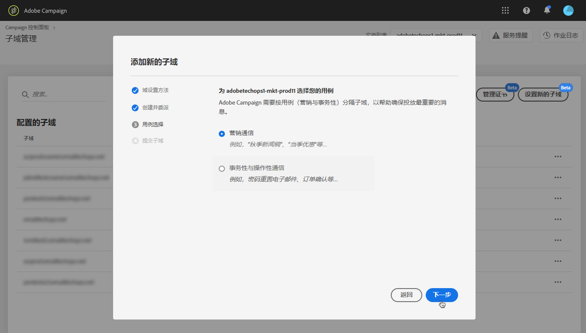Open the notifications bell

(x=547, y=10)
